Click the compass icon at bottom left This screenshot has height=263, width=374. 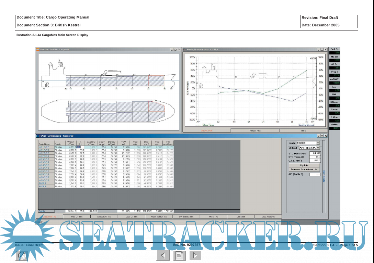click(22, 256)
